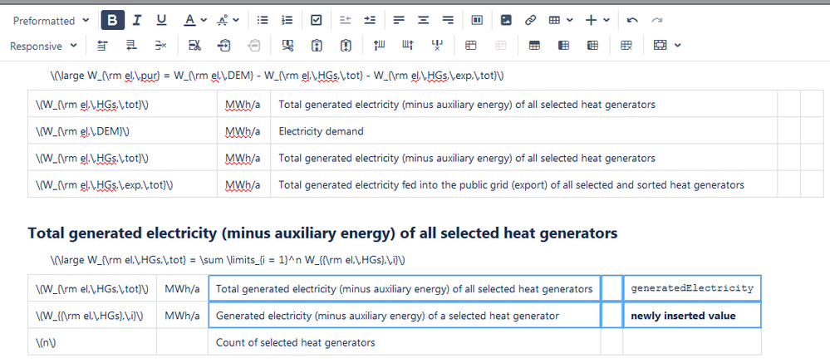This screenshot has height=363, width=830.
Task: Increase the indent level
Action: coord(370,20)
